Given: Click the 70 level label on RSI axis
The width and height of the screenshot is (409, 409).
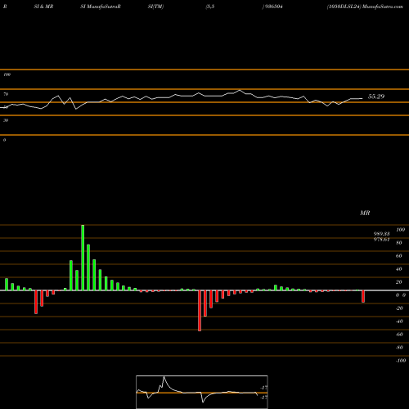Looking at the screenshot, I should (6, 94).
